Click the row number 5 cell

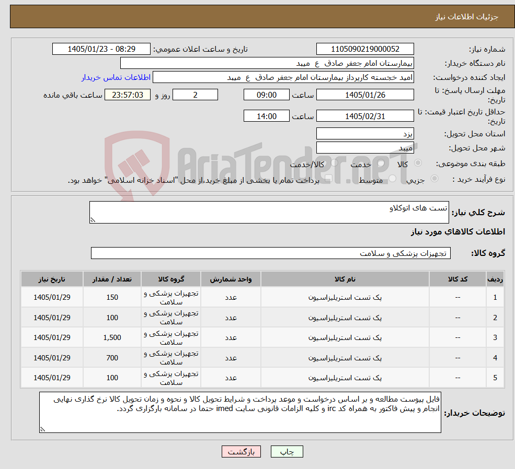[x=495, y=378]
